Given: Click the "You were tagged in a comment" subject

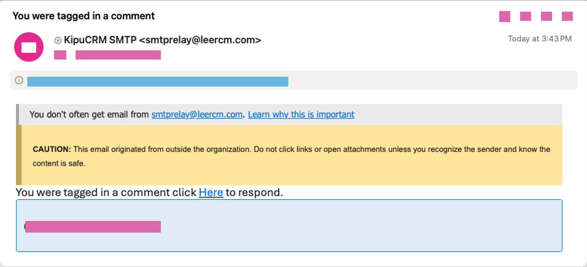Looking at the screenshot, I should [84, 16].
